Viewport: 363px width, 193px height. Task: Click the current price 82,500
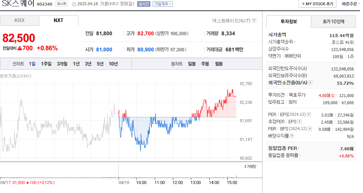(x=19, y=38)
